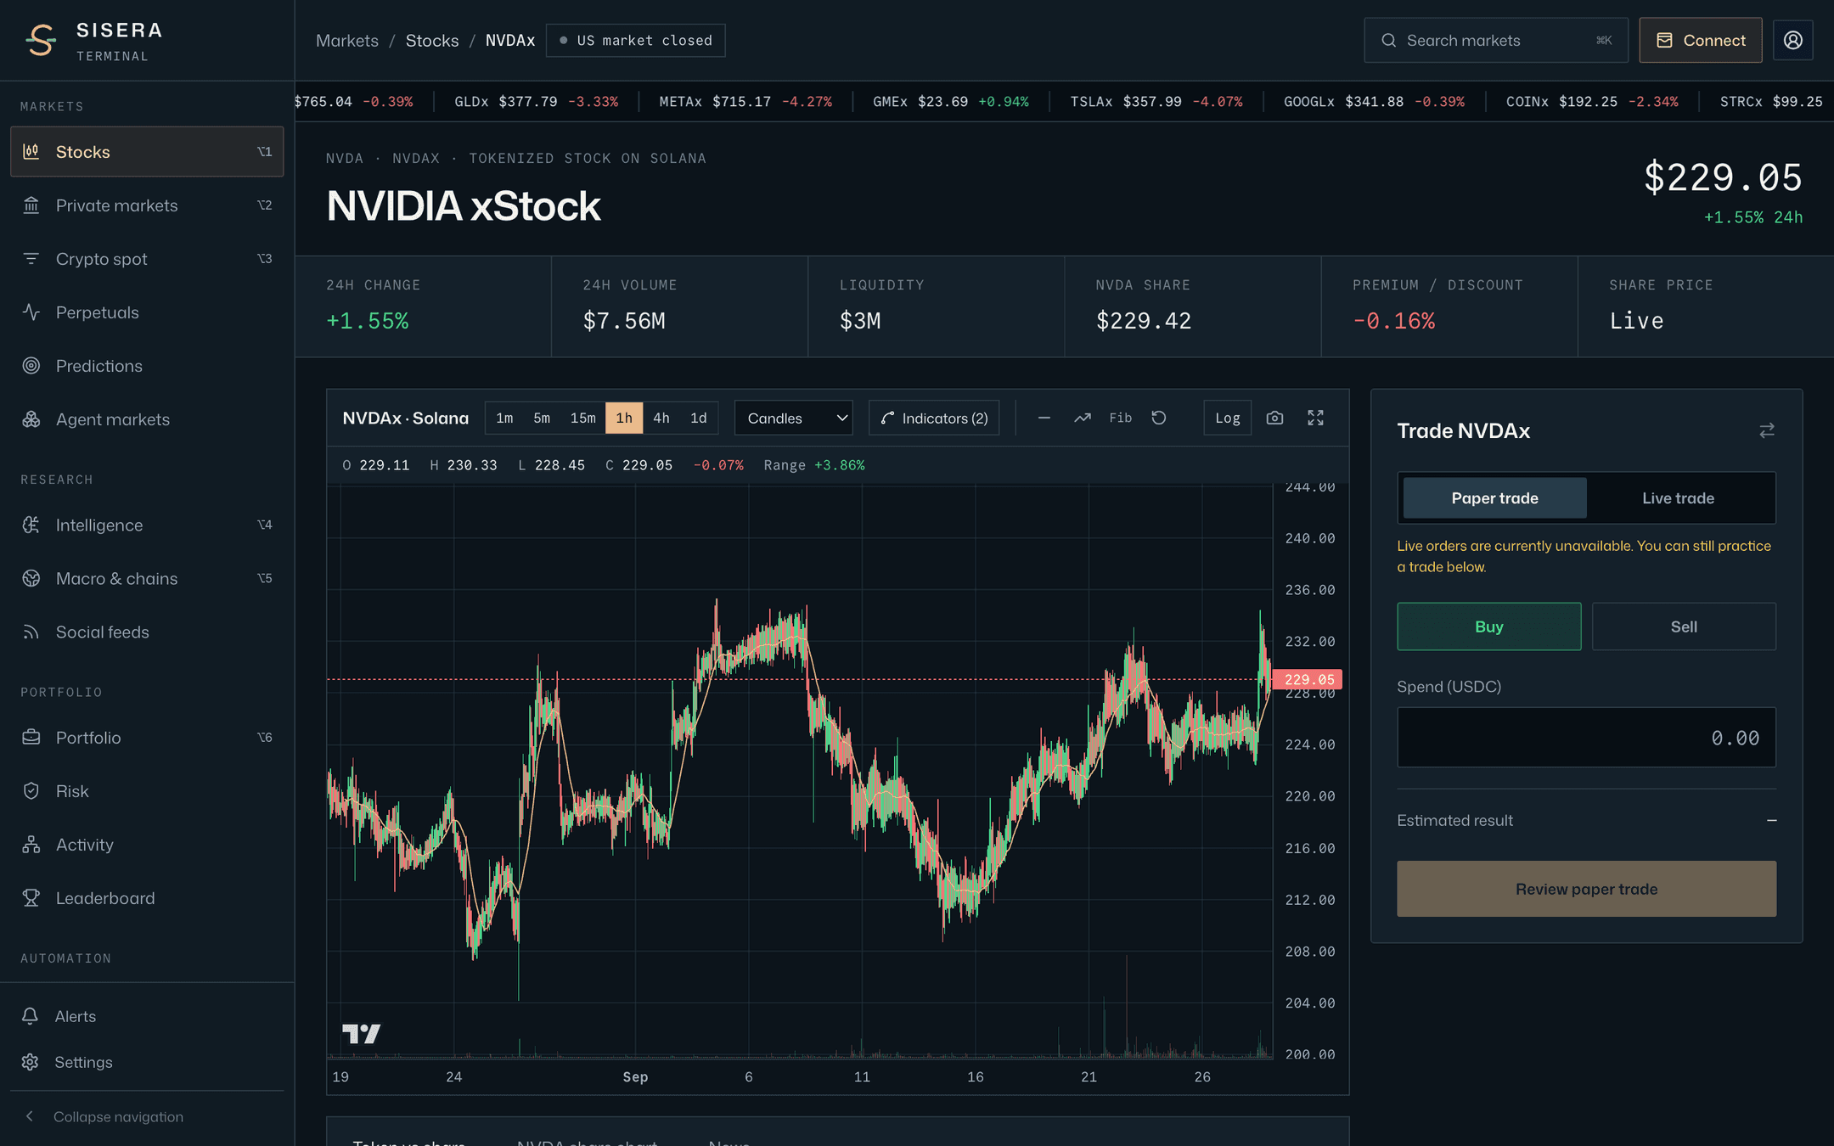Go to Markets breadcrumb link
Image resolution: width=1834 pixels, height=1146 pixels.
(x=347, y=40)
